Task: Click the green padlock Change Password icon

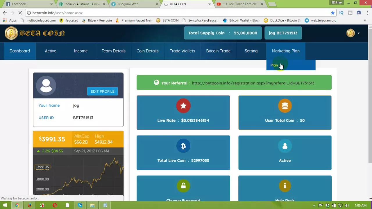Action: tap(183, 186)
